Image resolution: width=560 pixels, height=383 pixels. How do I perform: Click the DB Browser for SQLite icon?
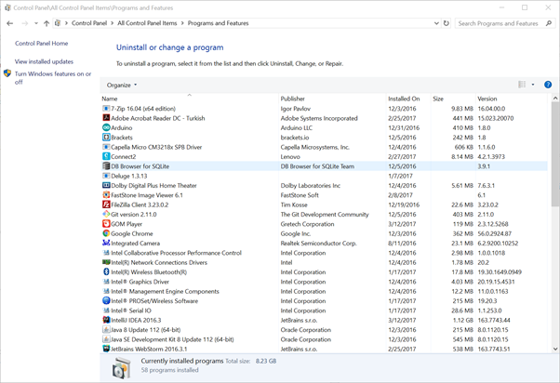pyautogui.click(x=106, y=166)
